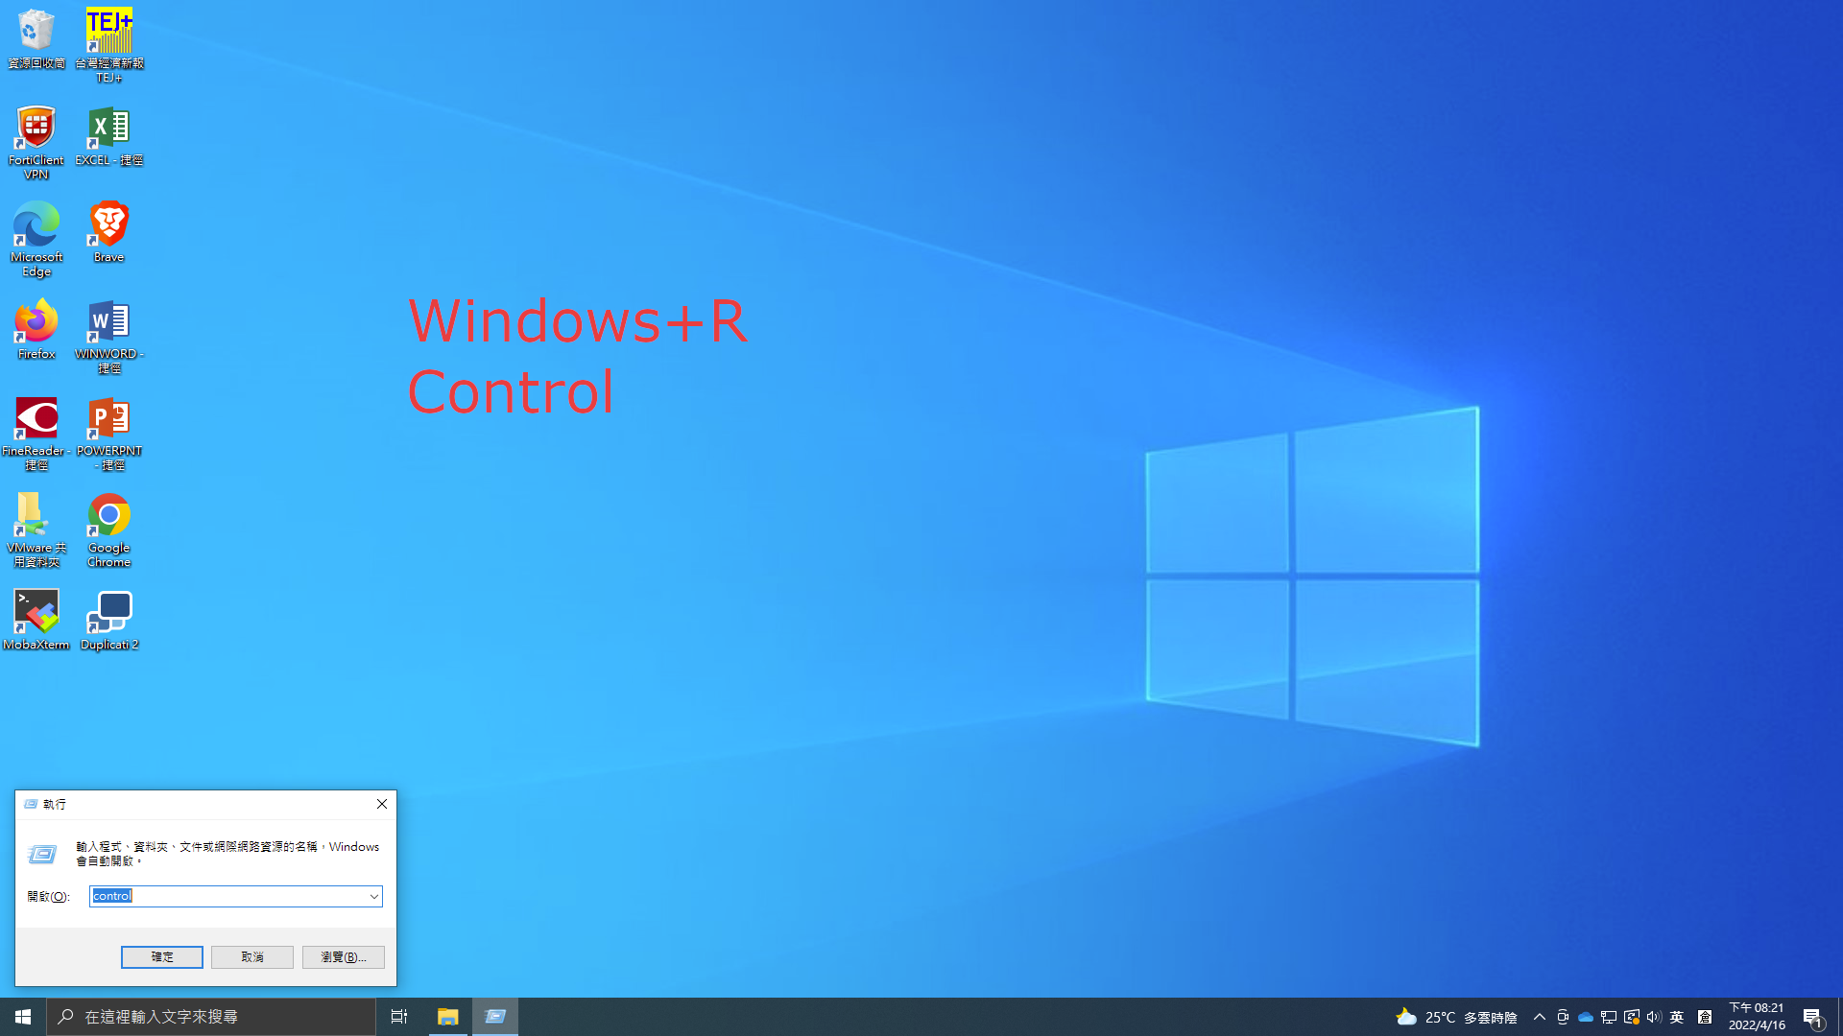Click the FineReader shortcut icon
Viewport: 1843px width, 1036px height.
[x=36, y=419]
